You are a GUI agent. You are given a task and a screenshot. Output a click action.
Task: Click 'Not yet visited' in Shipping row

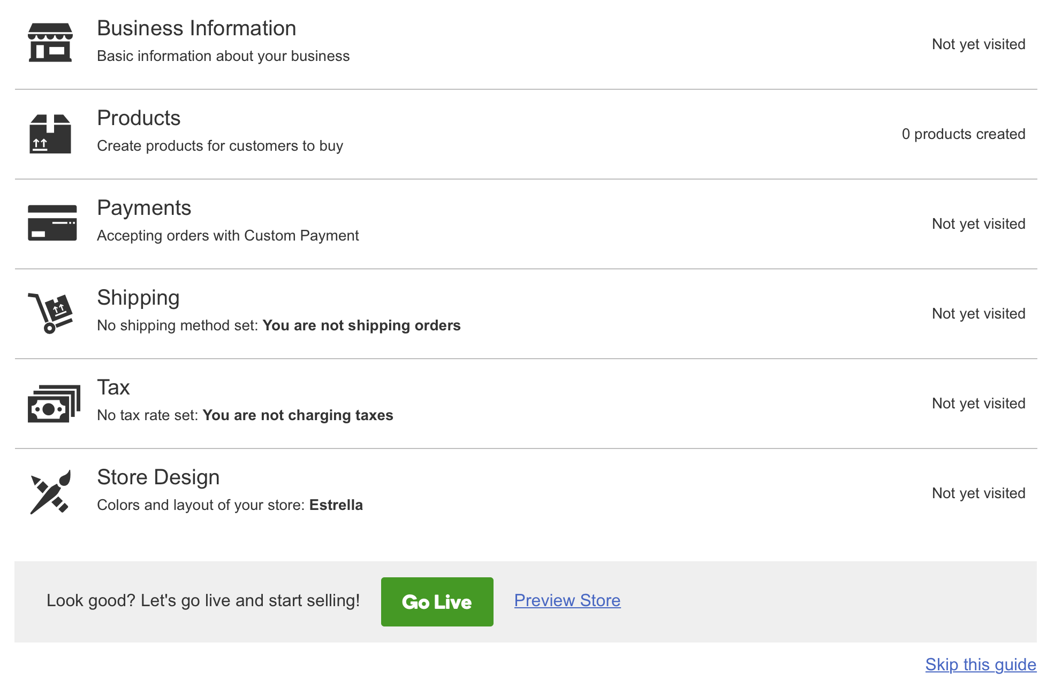pyautogui.click(x=978, y=314)
